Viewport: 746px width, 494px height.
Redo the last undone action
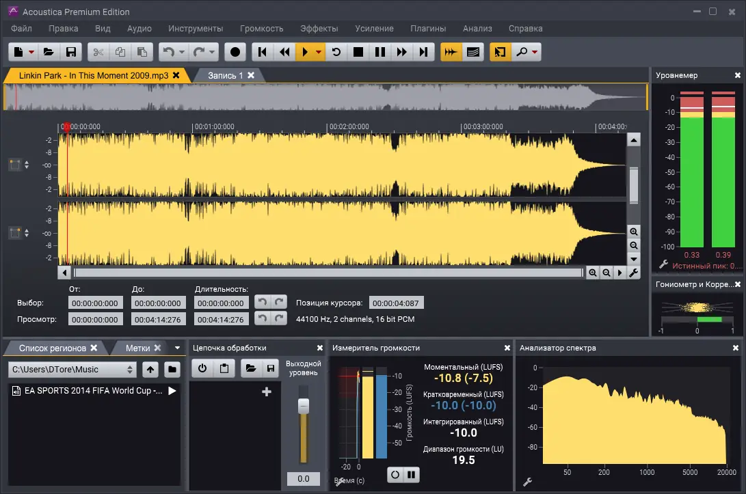199,52
